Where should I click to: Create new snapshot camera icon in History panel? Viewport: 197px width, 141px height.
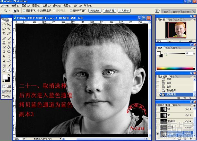[184, 98]
